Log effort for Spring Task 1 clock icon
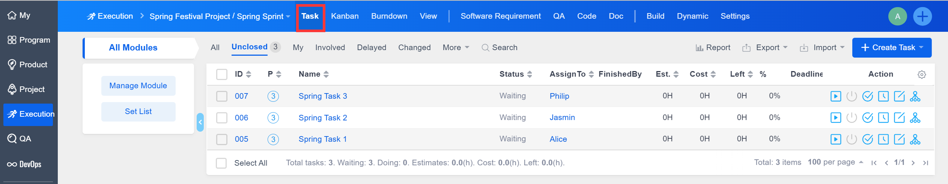The width and height of the screenshot is (948, 184). (883, 139)
